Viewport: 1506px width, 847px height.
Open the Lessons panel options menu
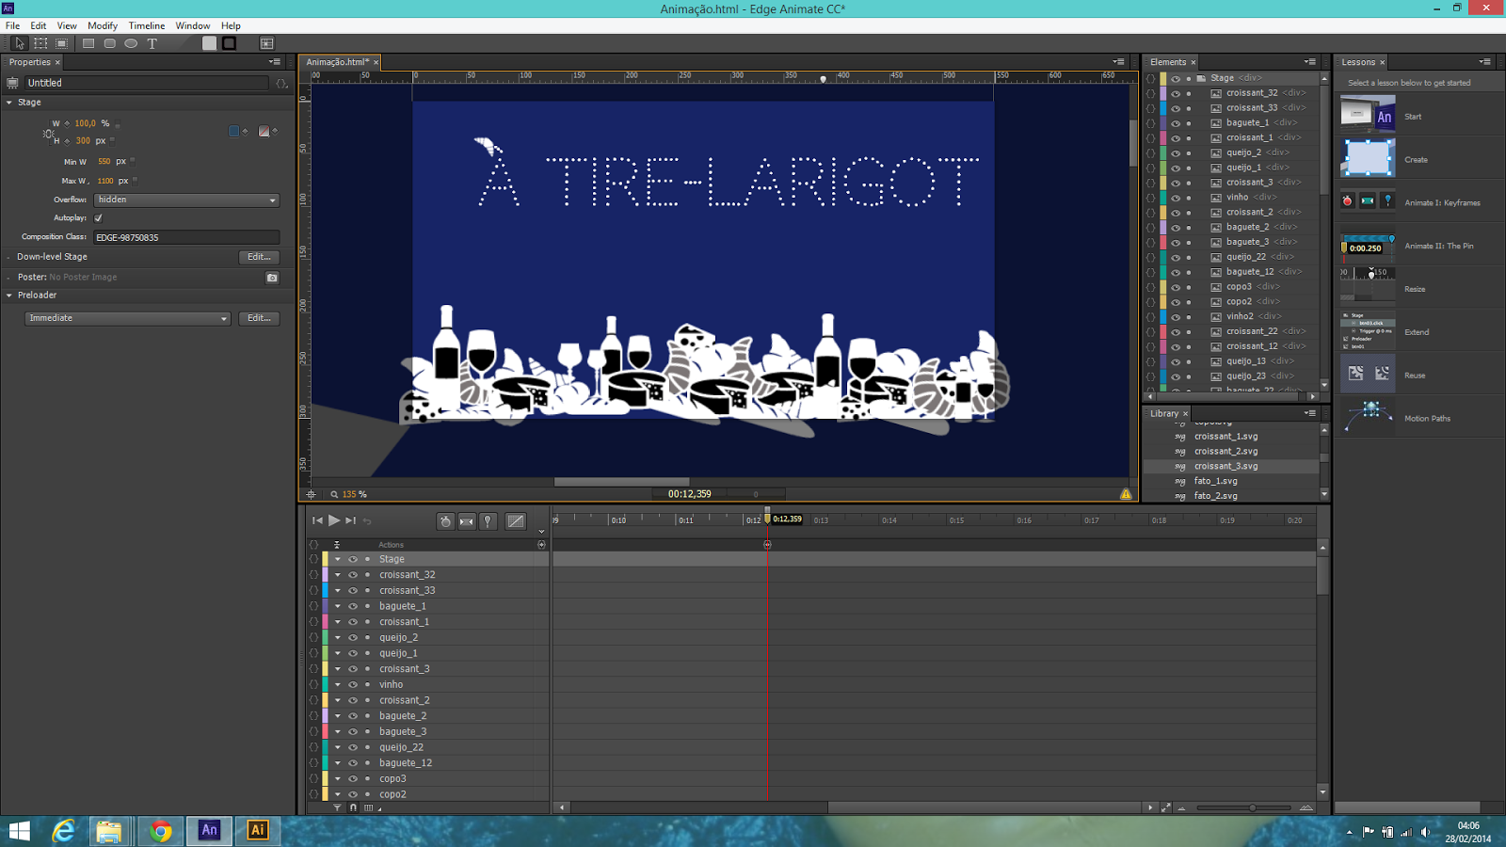point(1484,62)
